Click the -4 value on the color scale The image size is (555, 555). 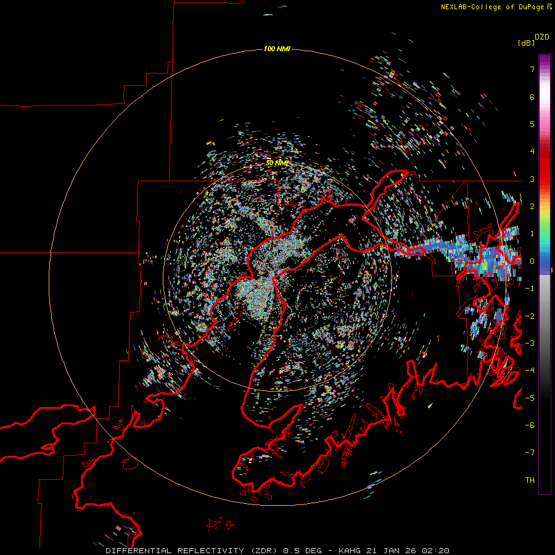tap(530, 371)
